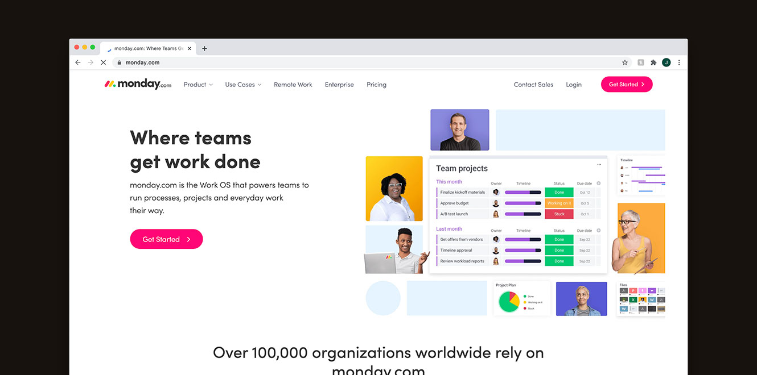This screenshot has width=757, height=375.
Task: Expand the Product dropdown menu
Action: pos(198,85)
